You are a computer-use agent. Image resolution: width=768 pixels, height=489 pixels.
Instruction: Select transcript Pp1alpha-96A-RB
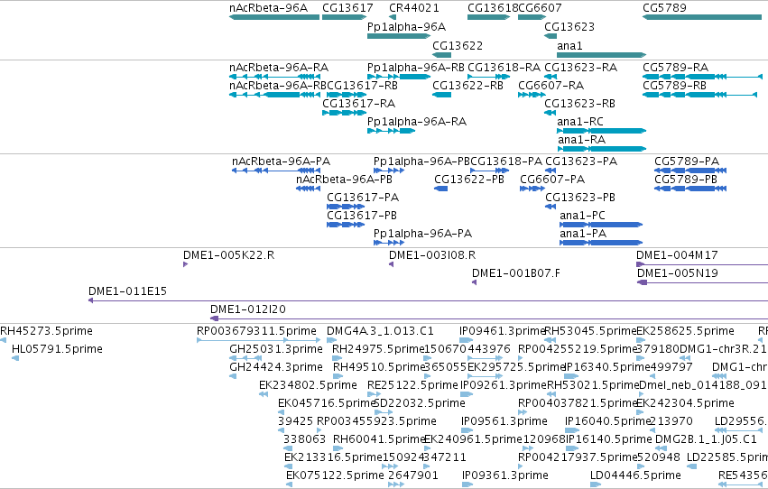[x=399, y=77]
